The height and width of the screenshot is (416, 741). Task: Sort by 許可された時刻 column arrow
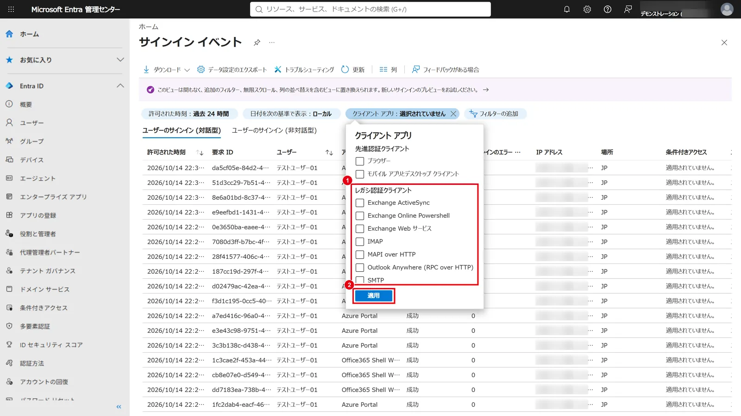pyautogui.click(x=200, y=153)
